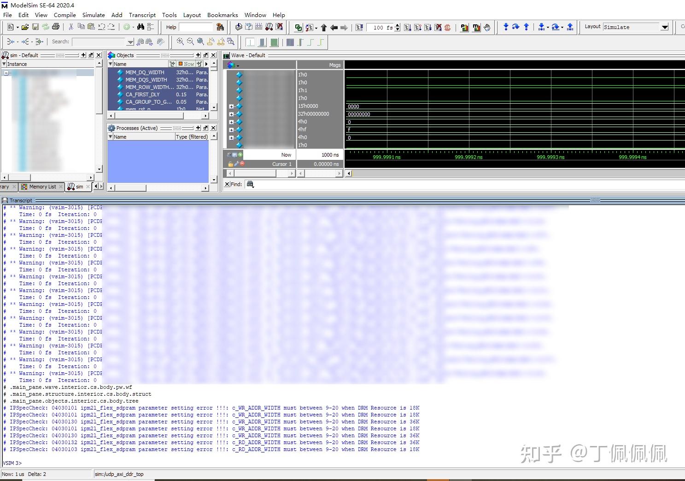Click the Help search input field
This screenshot has width=685, height=481.
click(x=196, y=27)
